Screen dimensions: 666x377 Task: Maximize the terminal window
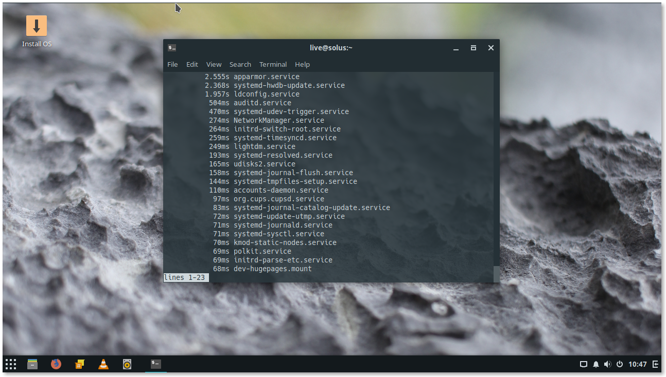474,48
